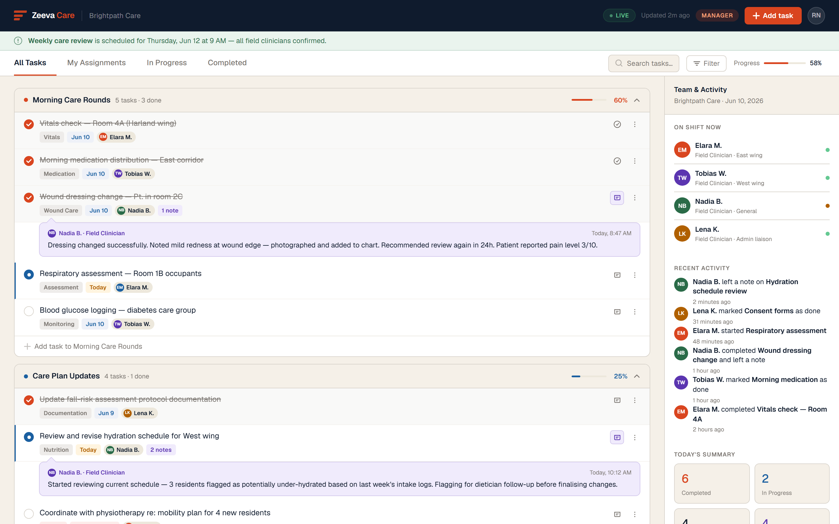Click the check-circle icon on Morning medication row
The image size is (839, 524).
coord(617,161)
